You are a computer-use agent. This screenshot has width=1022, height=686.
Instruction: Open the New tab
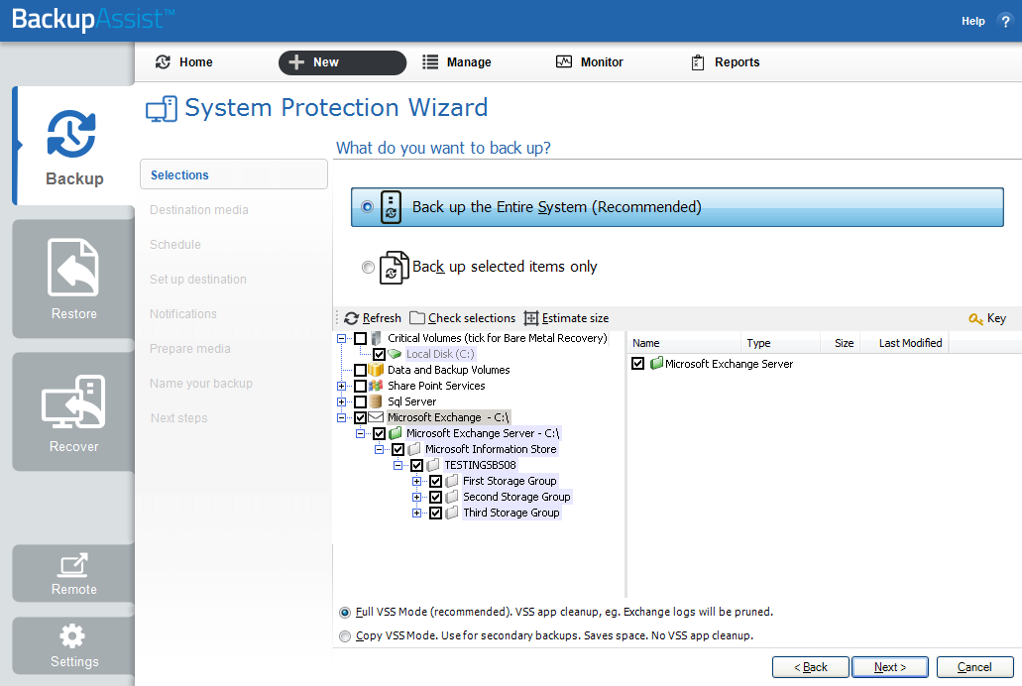(x=342, y=62)
